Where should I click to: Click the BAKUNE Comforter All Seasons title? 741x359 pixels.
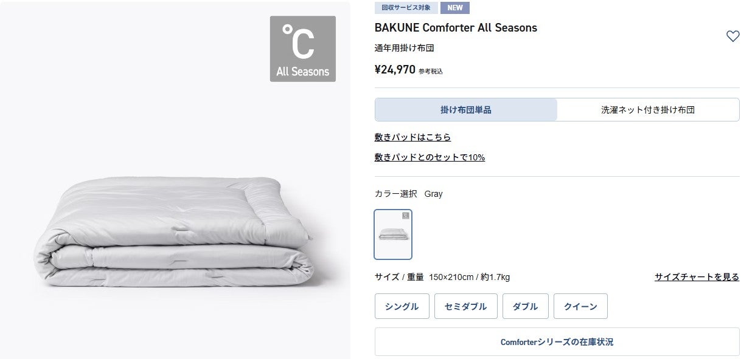[456, 28]
